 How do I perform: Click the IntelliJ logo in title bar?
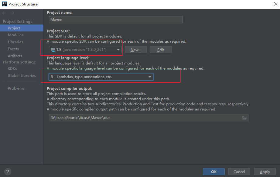pyautogui.click(x=4, y=4)
